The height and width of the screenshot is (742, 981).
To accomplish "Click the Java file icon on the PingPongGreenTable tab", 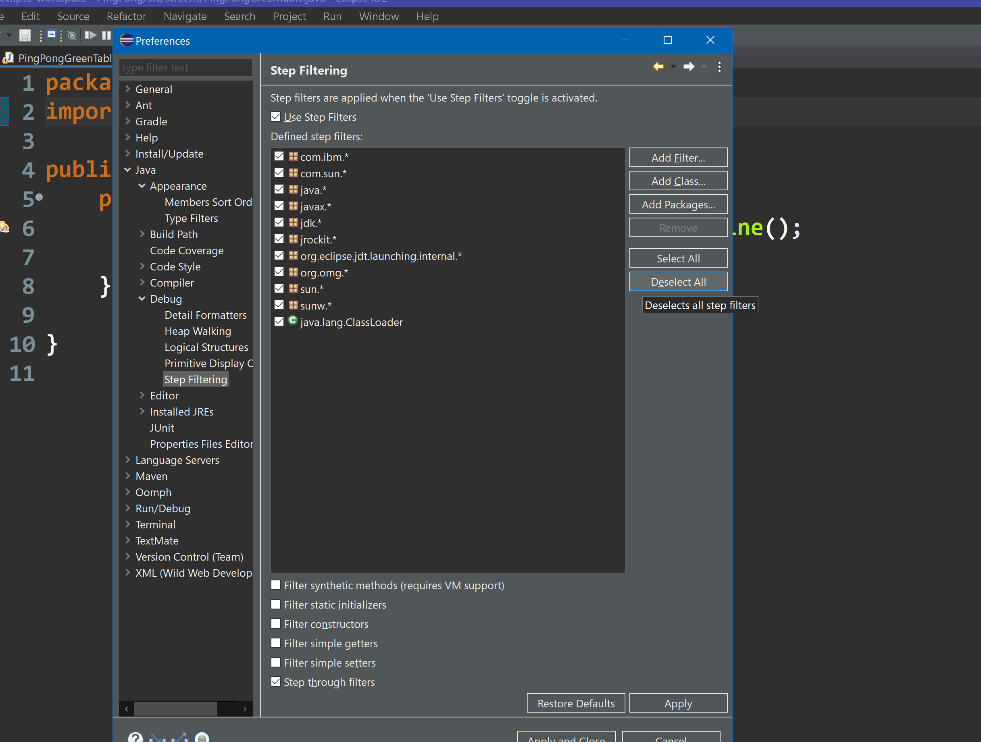I will point(8,58).
